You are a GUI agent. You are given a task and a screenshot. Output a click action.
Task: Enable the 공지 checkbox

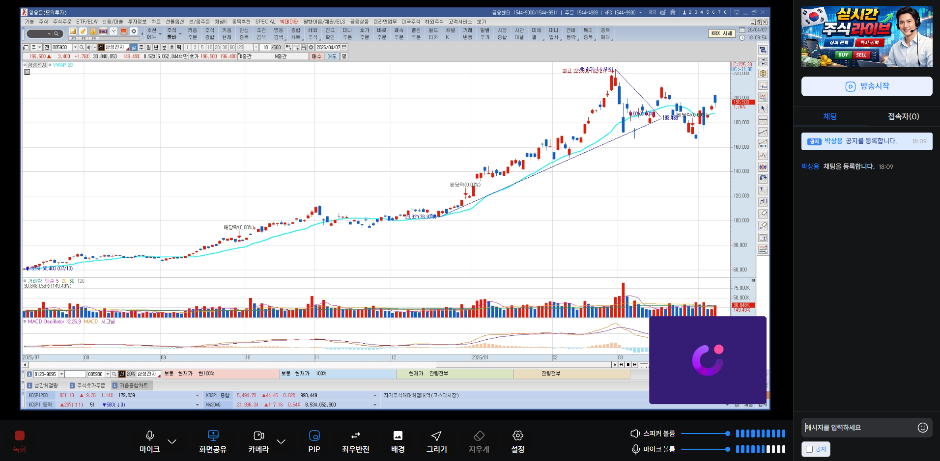point(809,449)
